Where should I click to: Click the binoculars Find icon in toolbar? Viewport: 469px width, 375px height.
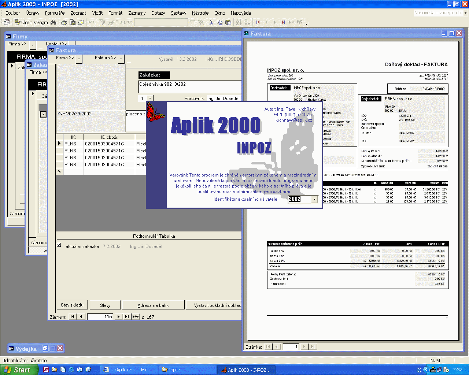click(53, 22)
